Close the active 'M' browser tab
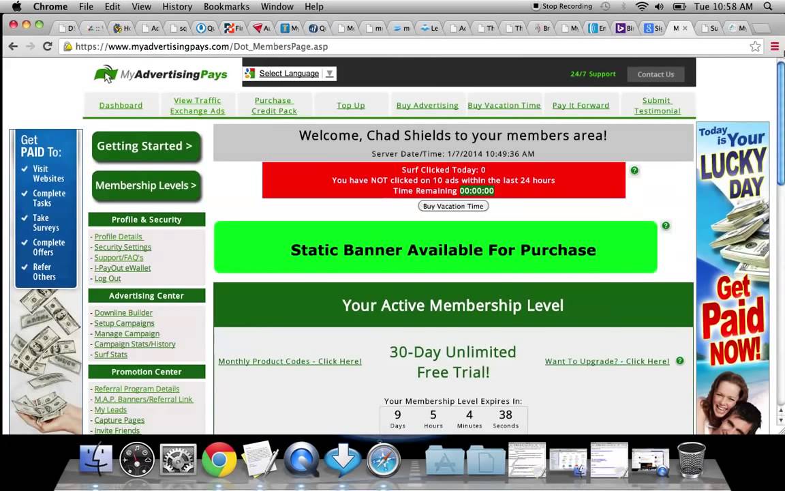 [686, 28]
